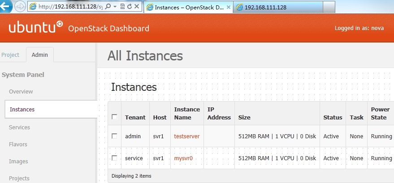
Task: Click the OpenStack Dashboard title
Action: [108, 28]
